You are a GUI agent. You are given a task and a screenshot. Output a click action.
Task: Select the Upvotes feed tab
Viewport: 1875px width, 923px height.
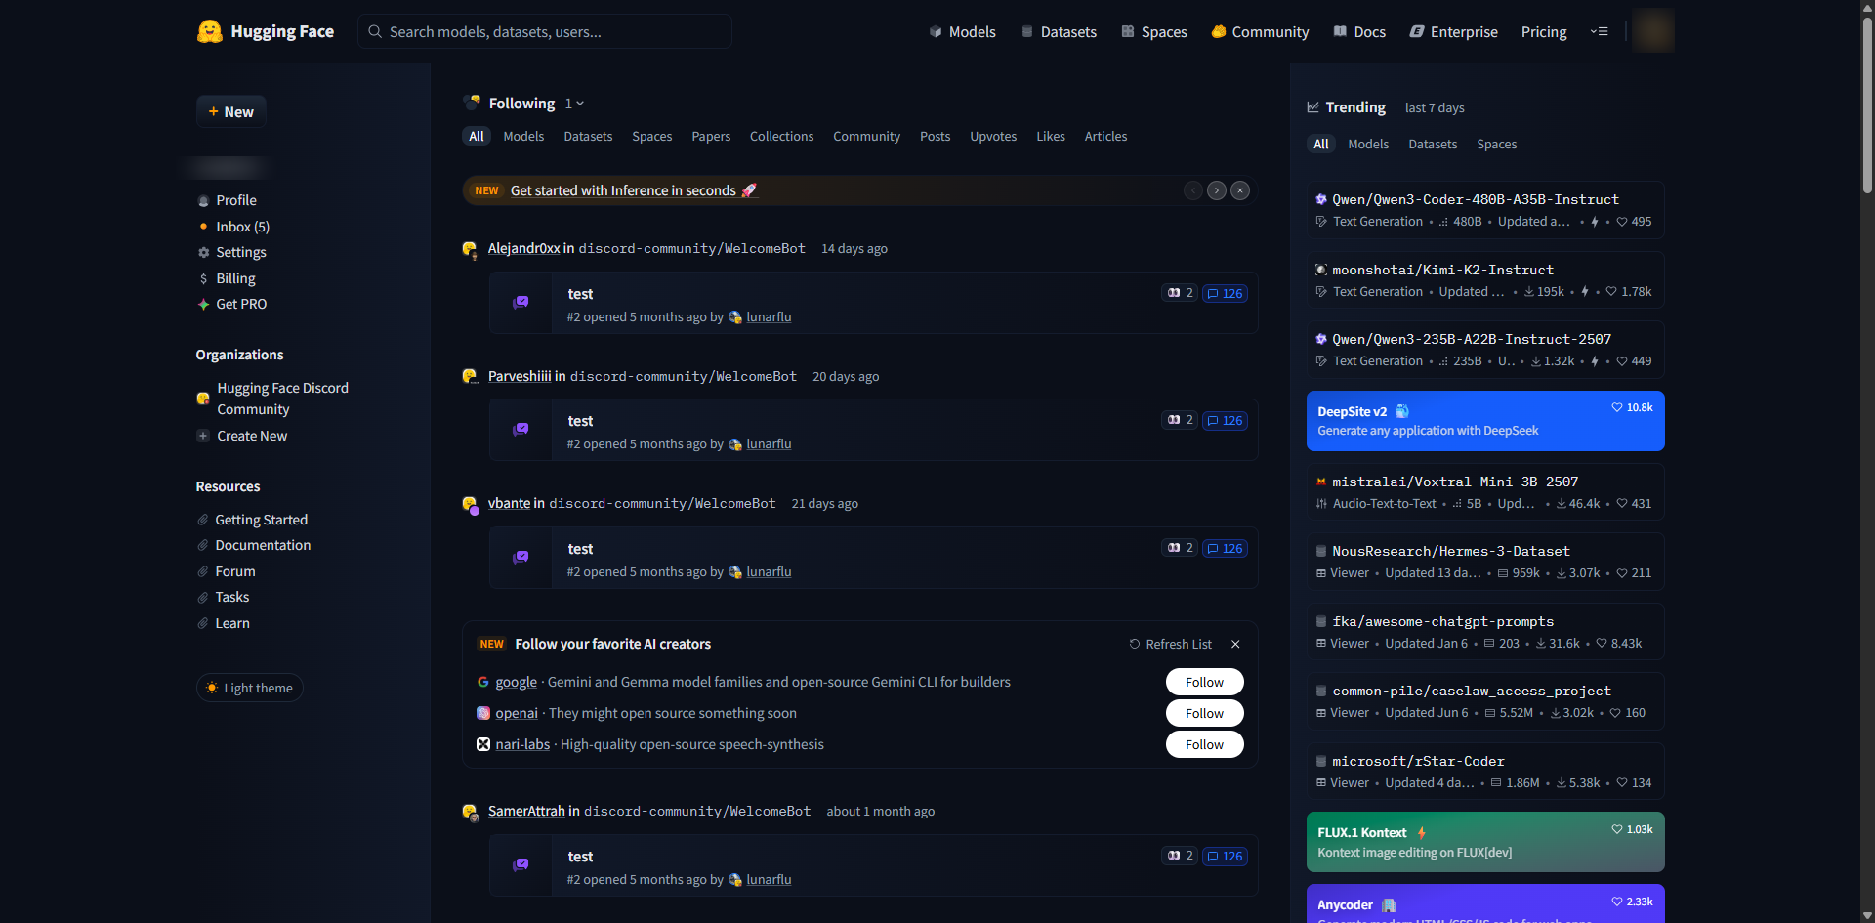pyautogui.click(x=993, y=137)
